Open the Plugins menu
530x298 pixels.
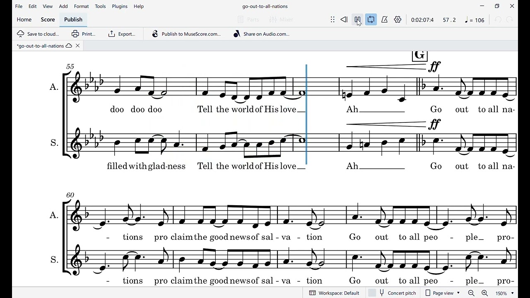[x=120, y=6]
